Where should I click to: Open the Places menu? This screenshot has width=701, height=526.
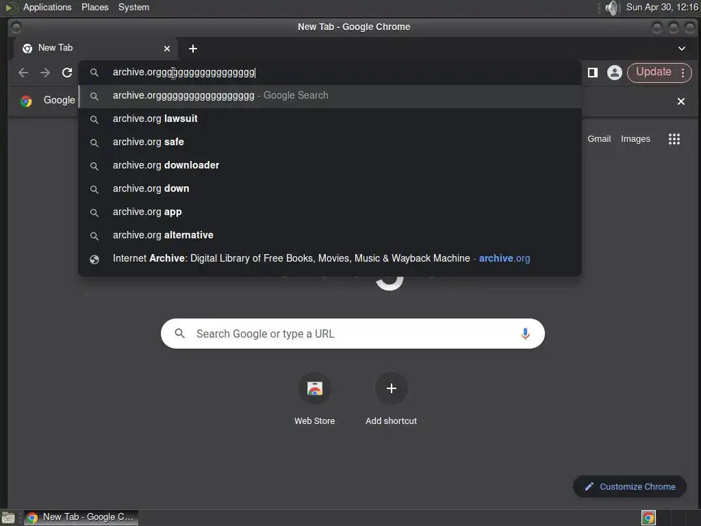[94, 7]
